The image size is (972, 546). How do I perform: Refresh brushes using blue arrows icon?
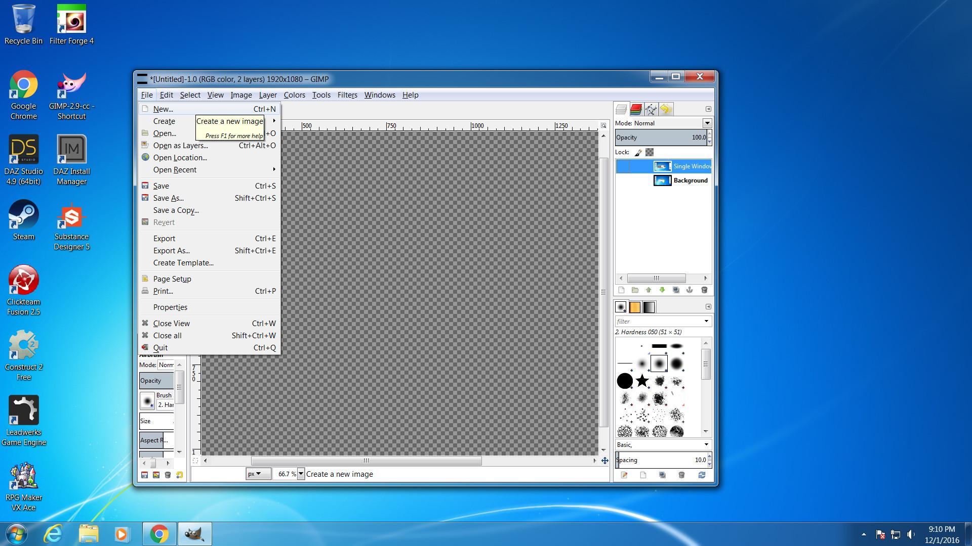tap(701, 475)
